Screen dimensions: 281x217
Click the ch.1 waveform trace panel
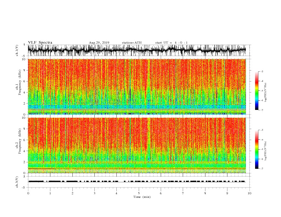coord(139,50)
